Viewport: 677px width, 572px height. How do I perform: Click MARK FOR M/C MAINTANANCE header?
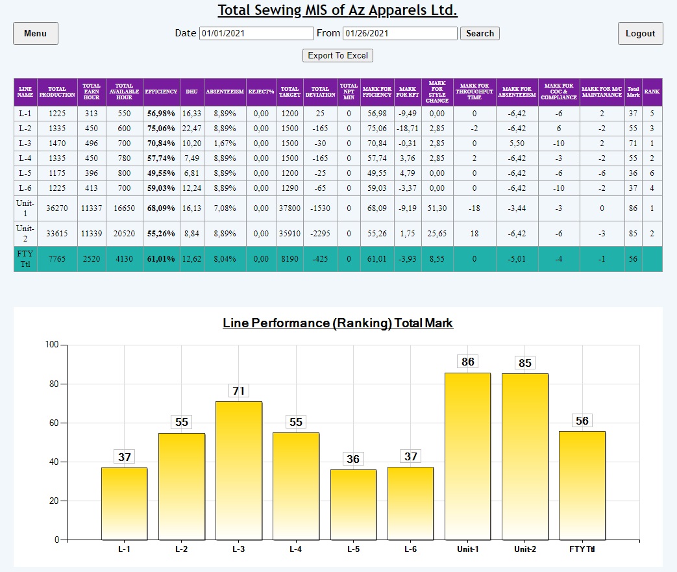[602, 92]
